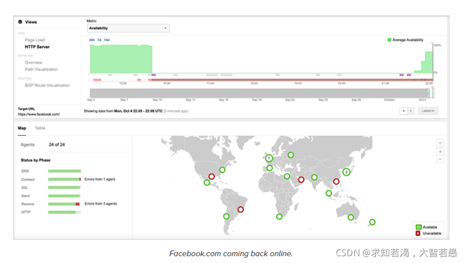Zoom out on the map

[x=440, y=159]
